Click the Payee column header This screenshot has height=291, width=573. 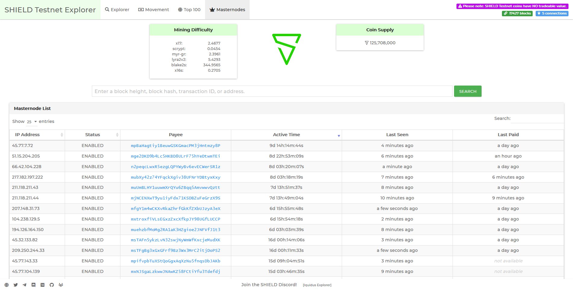coord(176,135)
